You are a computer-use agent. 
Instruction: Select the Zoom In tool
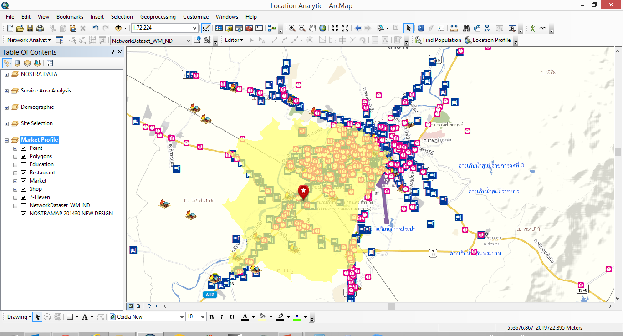click(x=292, y=28)
